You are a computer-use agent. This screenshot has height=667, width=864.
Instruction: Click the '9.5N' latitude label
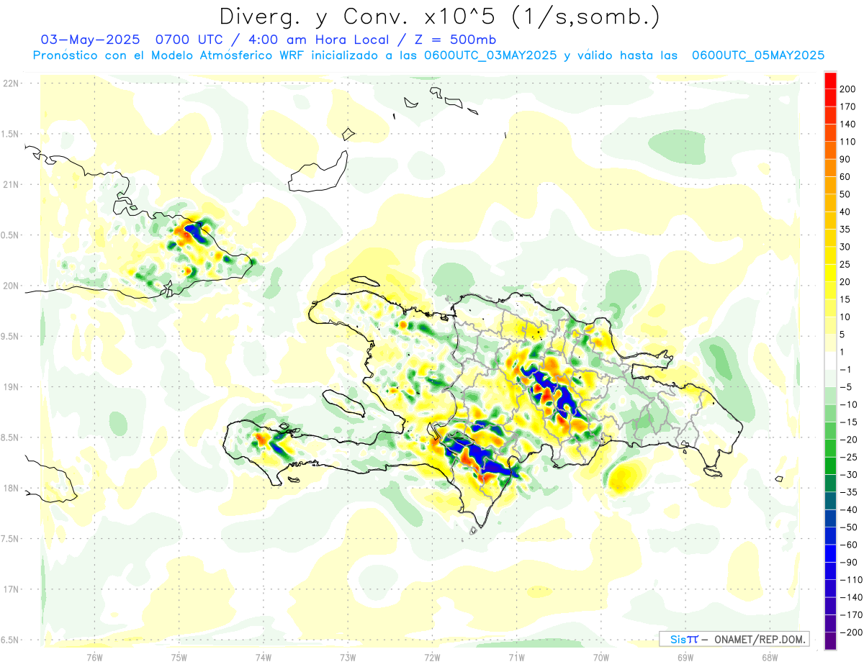[11, 336]
